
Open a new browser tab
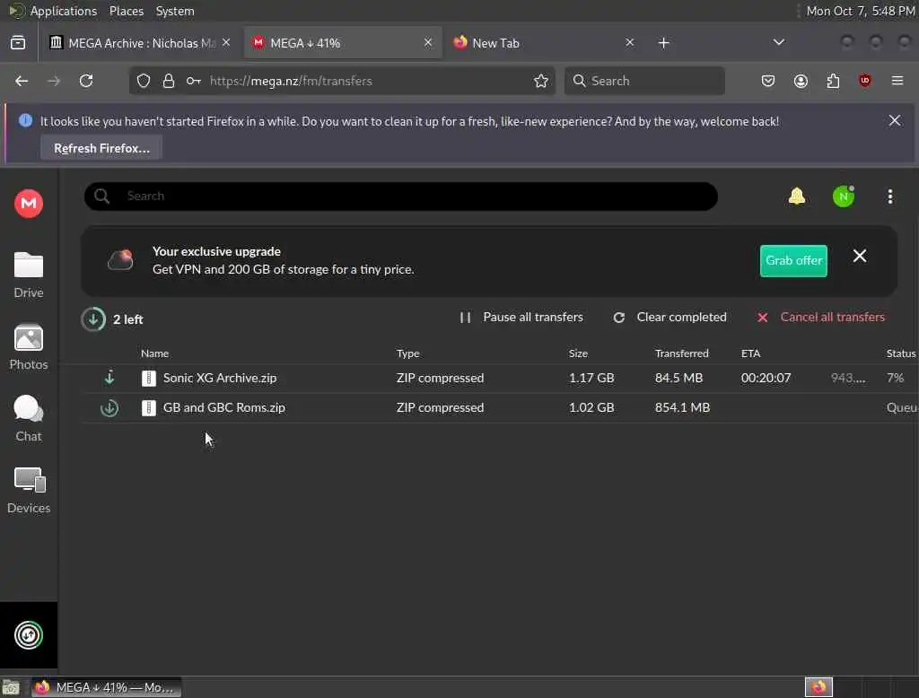pyautogui.click(x=663, y=43)
